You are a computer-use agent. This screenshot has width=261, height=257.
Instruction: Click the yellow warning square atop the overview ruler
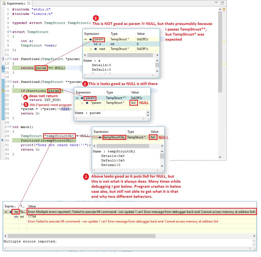(x=224, y=9)
